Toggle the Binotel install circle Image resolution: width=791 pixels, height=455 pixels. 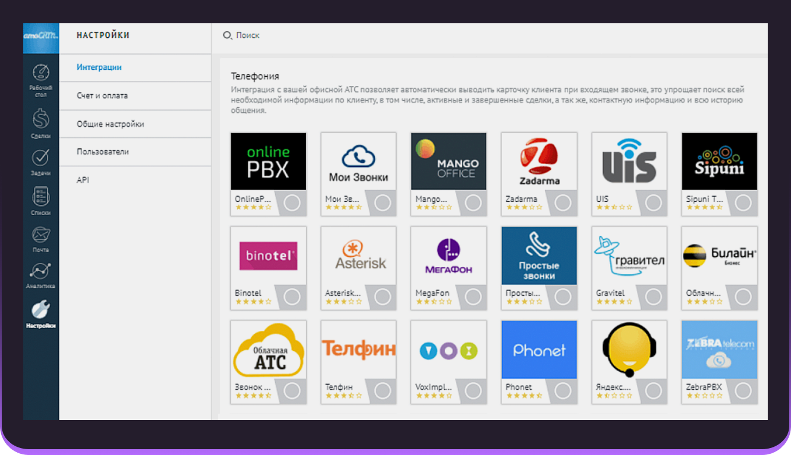click(x=292, y=297)
